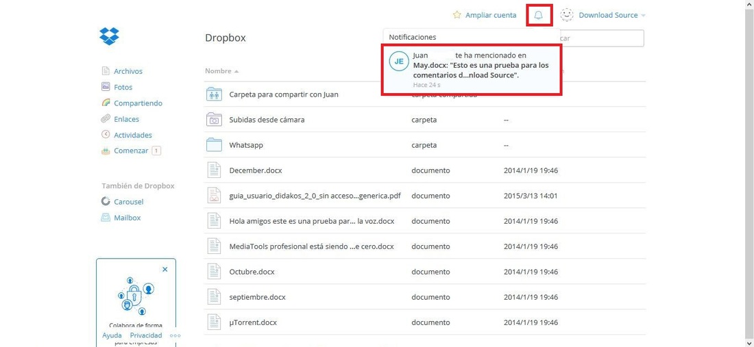Click the Archivos page icon in sidebar
The height and width of the screenshot is (347, 754).
point(106,71)
